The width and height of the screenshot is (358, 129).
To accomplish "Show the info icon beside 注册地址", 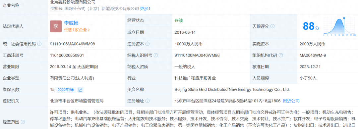I will pyautogui.click(x=148, y=101).
